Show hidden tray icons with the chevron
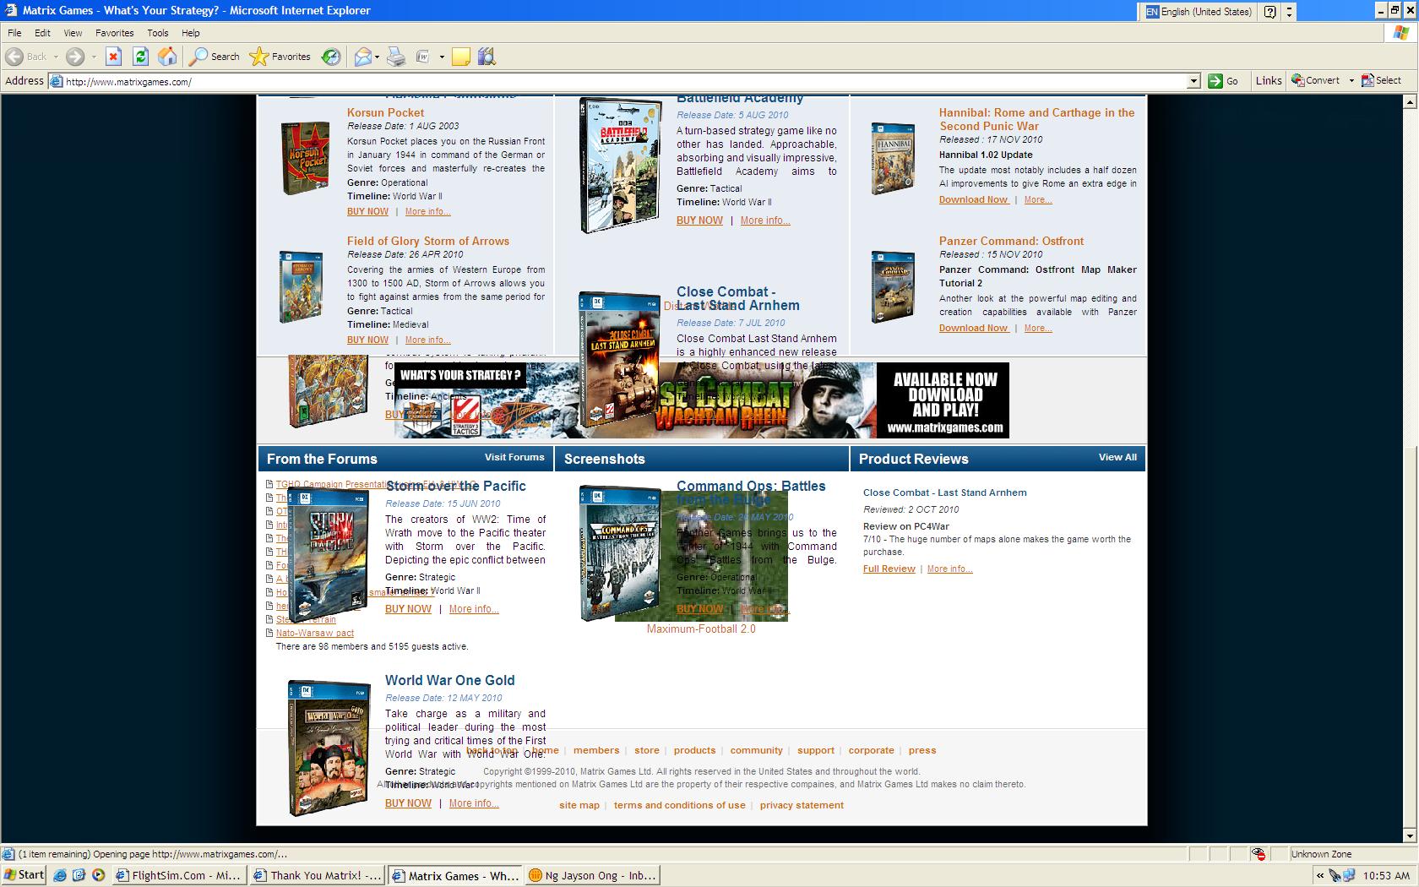 (x=1320, y=875)
